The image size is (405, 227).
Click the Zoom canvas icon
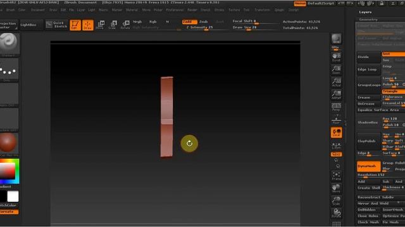336,69
